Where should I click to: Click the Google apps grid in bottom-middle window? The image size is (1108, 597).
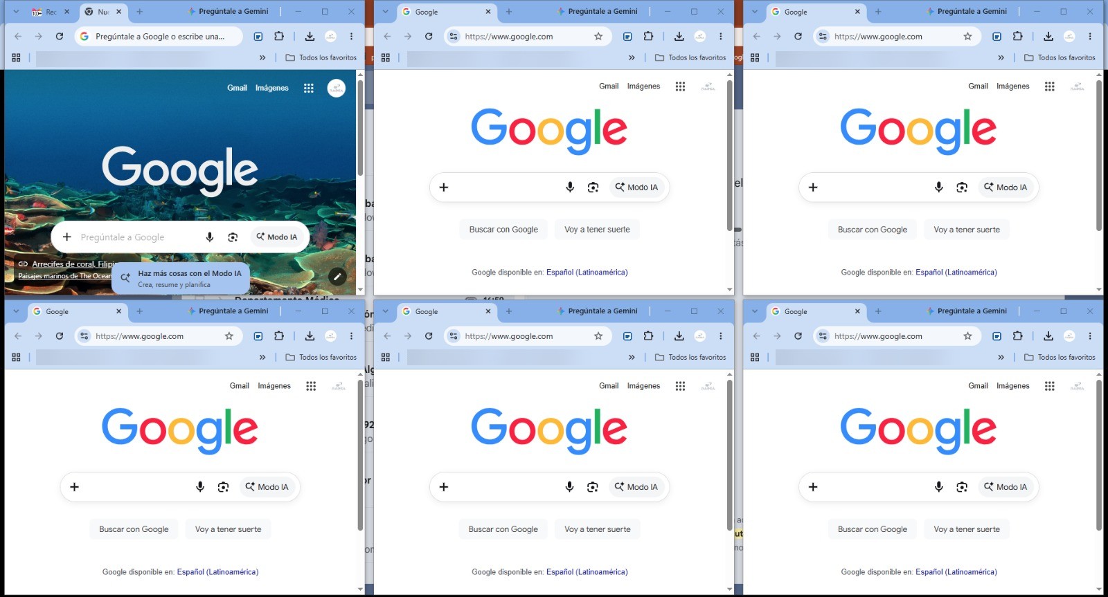(680, 386)
